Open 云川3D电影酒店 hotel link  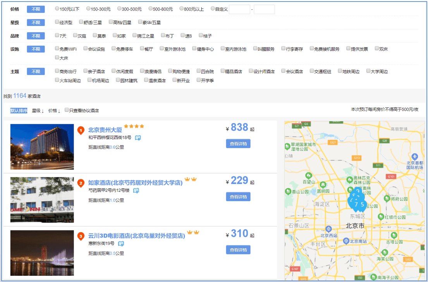pos(136,236)
